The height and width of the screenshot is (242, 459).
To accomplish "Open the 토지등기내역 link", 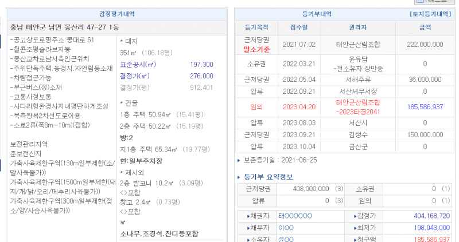I will [430, 13].
